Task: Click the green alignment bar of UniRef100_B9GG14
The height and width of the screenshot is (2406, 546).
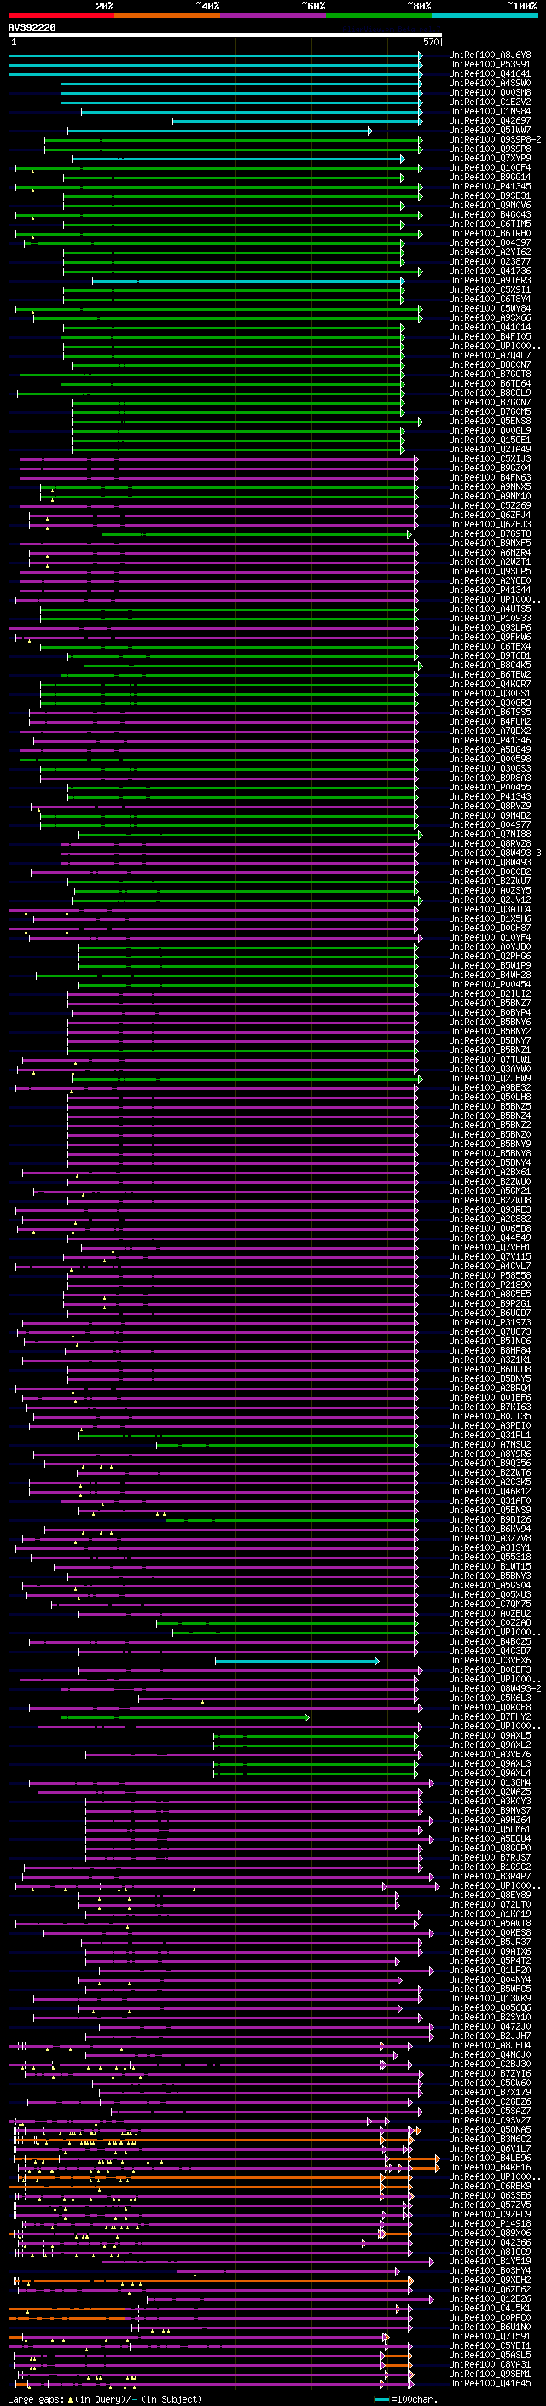Action: point(234,178)
